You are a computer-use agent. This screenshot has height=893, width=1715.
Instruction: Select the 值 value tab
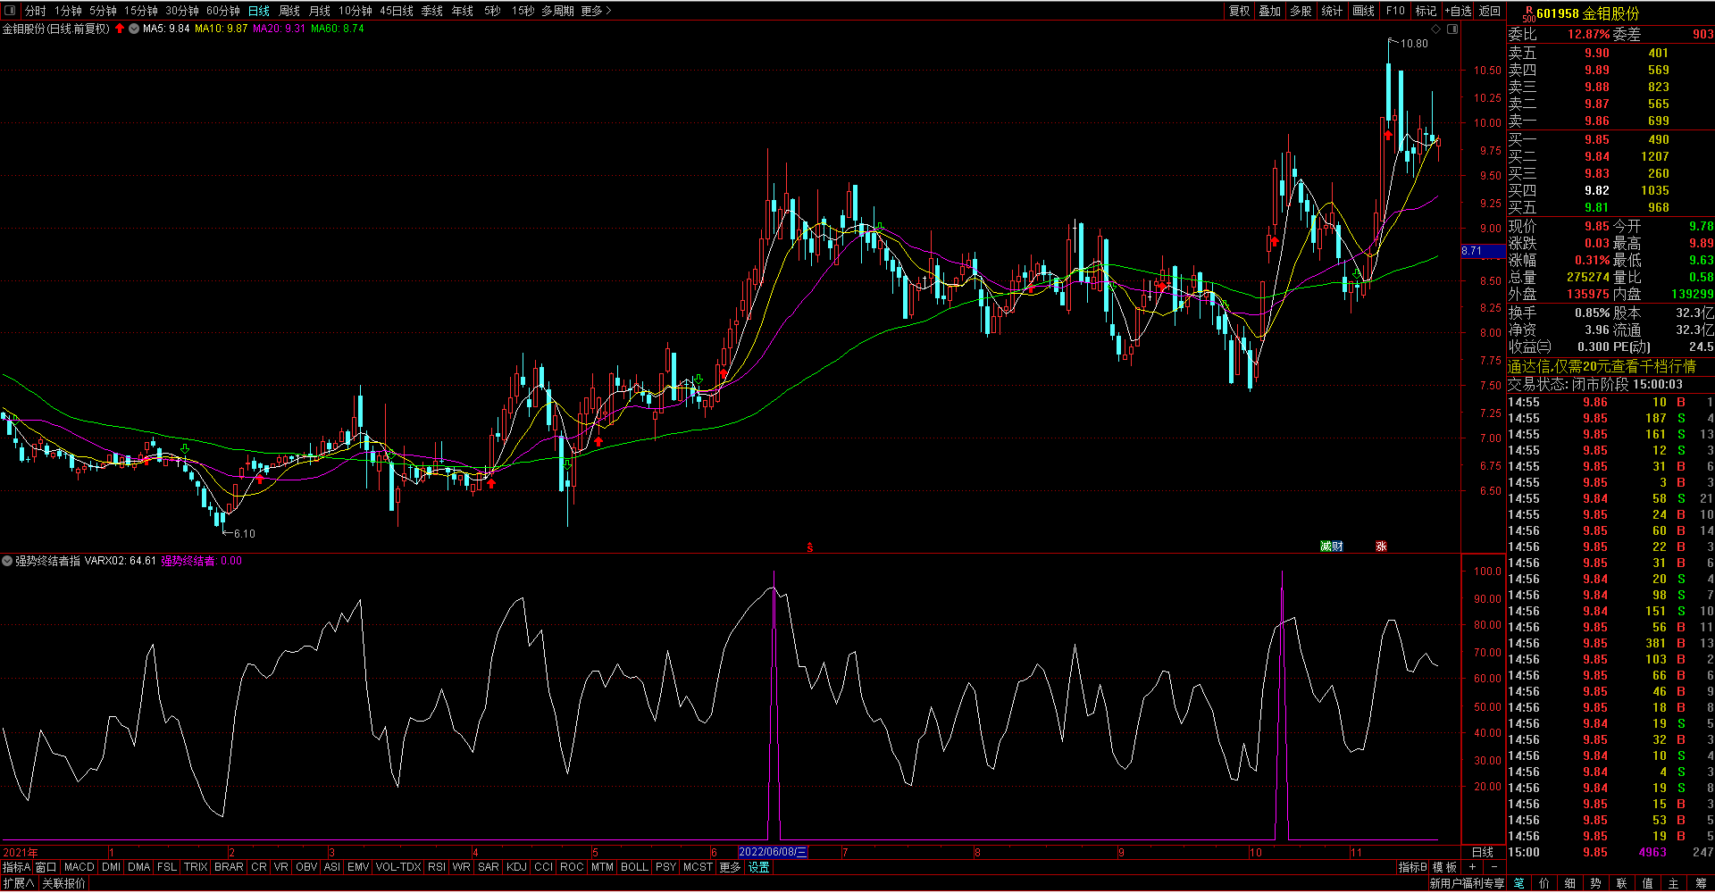(1648, 883)
